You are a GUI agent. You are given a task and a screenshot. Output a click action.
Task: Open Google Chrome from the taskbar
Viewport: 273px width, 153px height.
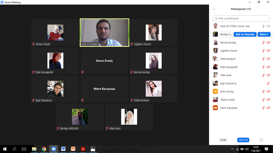(x=44, y=149)
